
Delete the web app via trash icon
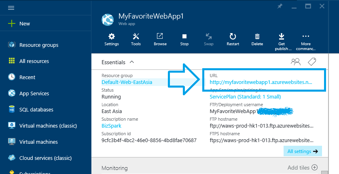(x=257, y=36)
